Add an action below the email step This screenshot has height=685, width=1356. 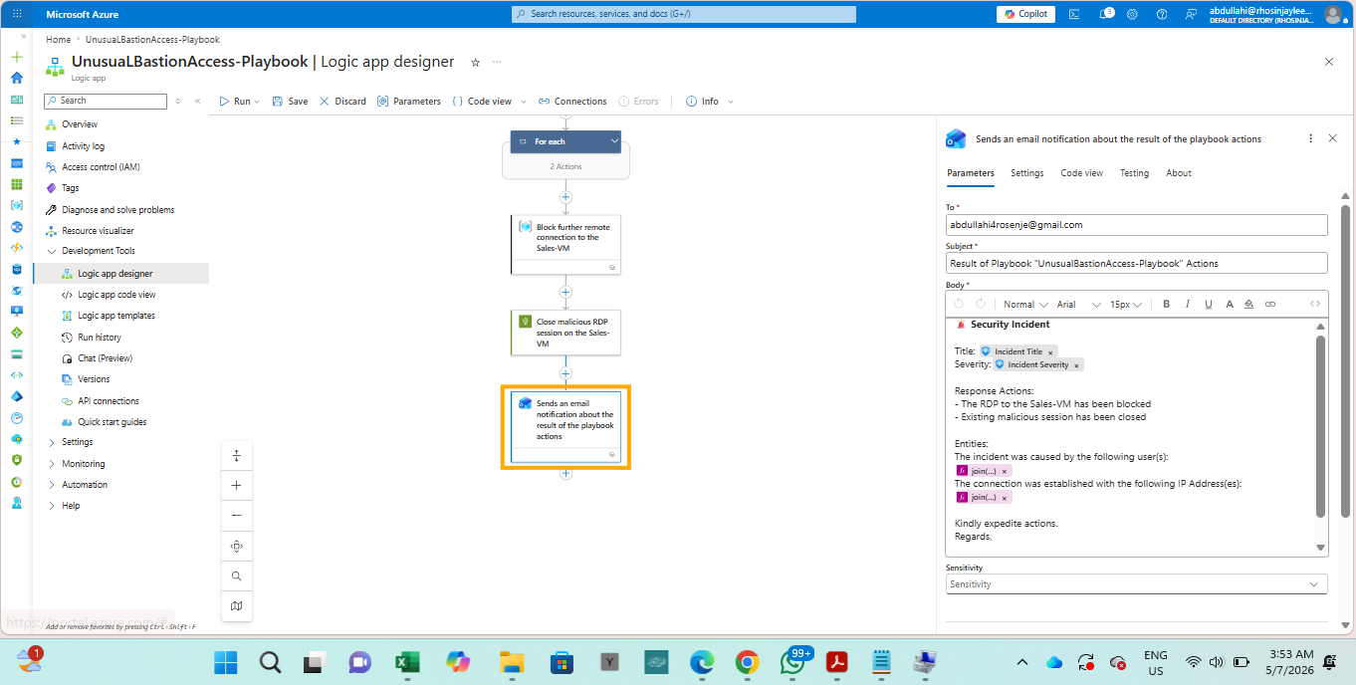565,474
